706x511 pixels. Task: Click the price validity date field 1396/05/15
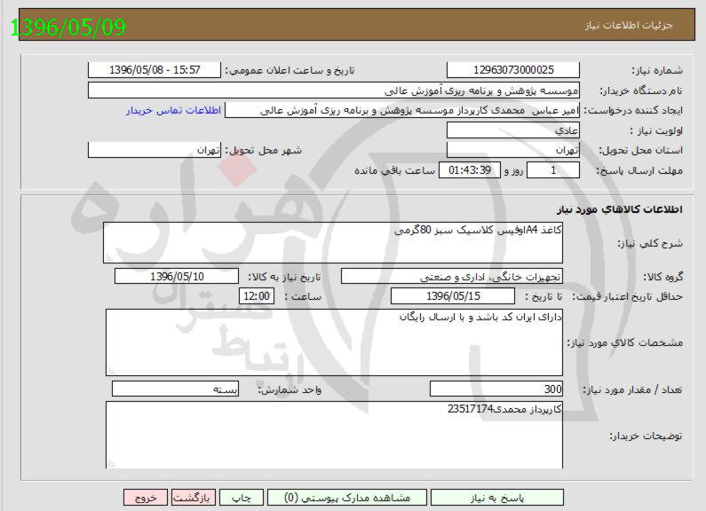(x=453, y=296)
